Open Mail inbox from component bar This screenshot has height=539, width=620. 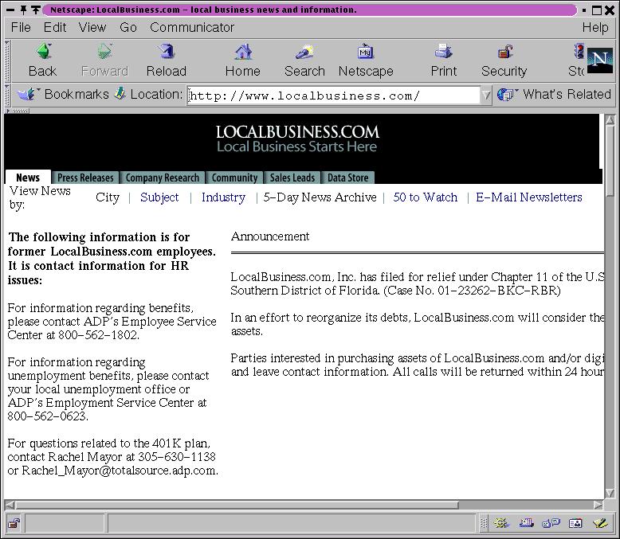pos(526,524)
